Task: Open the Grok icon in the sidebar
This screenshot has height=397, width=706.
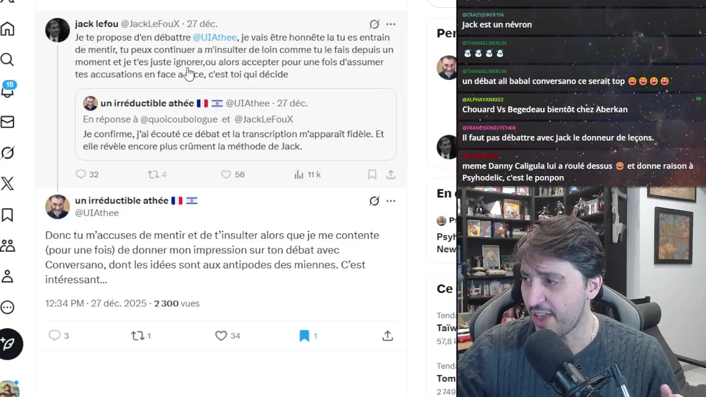Action: [7, 152]
